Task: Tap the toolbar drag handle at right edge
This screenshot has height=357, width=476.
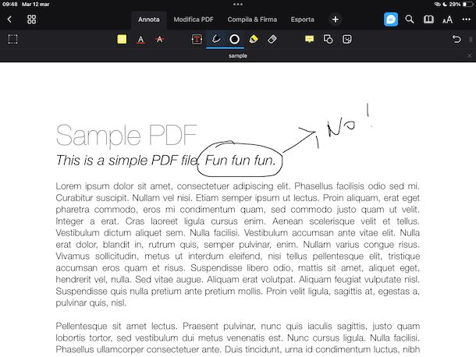Action: point(471,39)
